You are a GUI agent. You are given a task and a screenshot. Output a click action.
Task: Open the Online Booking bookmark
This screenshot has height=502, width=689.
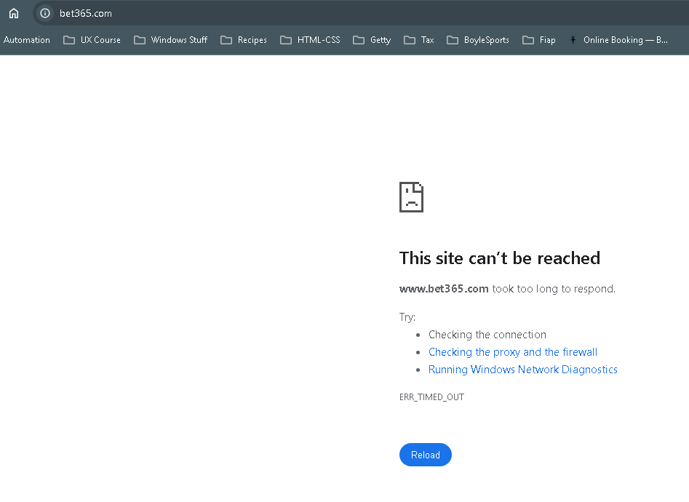tap(618, 40)
